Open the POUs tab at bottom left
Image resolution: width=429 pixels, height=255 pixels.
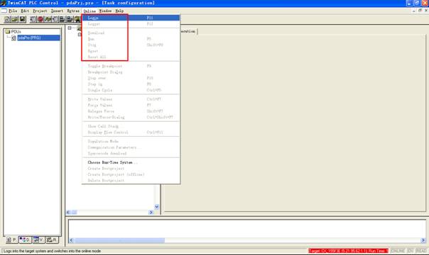(11, 239)
